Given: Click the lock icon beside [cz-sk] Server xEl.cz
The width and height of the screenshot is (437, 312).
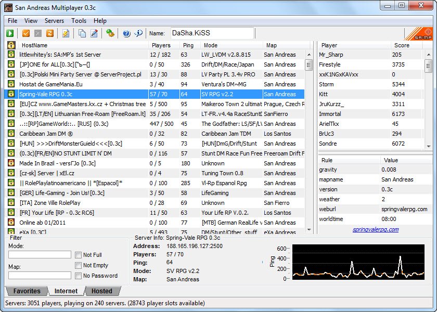Looking at the screenshot, I should coord(11,173).
